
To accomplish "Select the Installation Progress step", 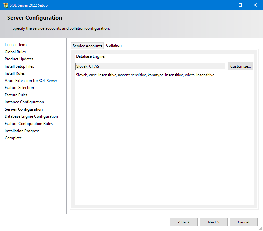I will 22,131.
